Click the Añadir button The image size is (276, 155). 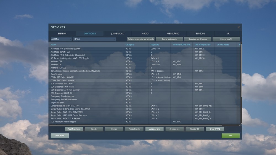tap(94, 129)
